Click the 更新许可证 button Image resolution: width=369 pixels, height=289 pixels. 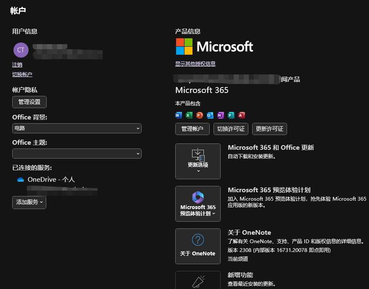(x=269, y=129)
